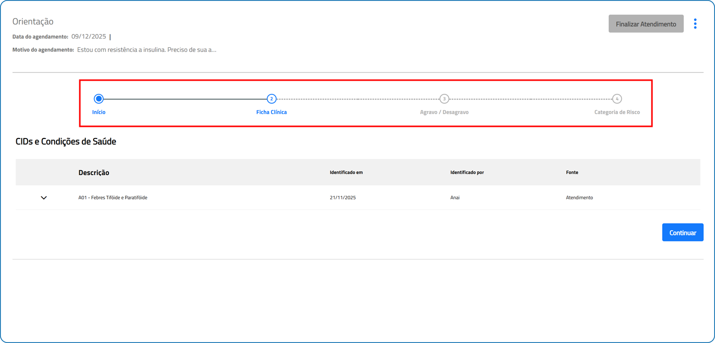This screenshot has height=343, width=715.
Task: Click the Início step circle
Action: pyautogui.click(x=99, y=99)
